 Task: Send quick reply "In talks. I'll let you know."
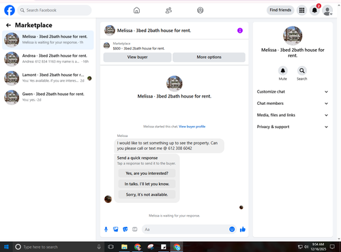tap(147, 184)
